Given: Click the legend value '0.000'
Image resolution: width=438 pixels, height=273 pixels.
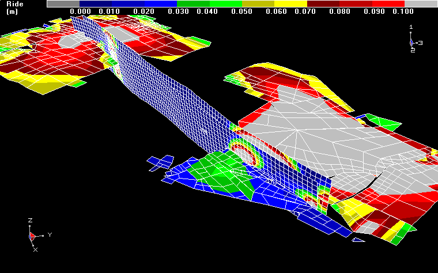Looking at the screenshot, I should tap(80, 12).
